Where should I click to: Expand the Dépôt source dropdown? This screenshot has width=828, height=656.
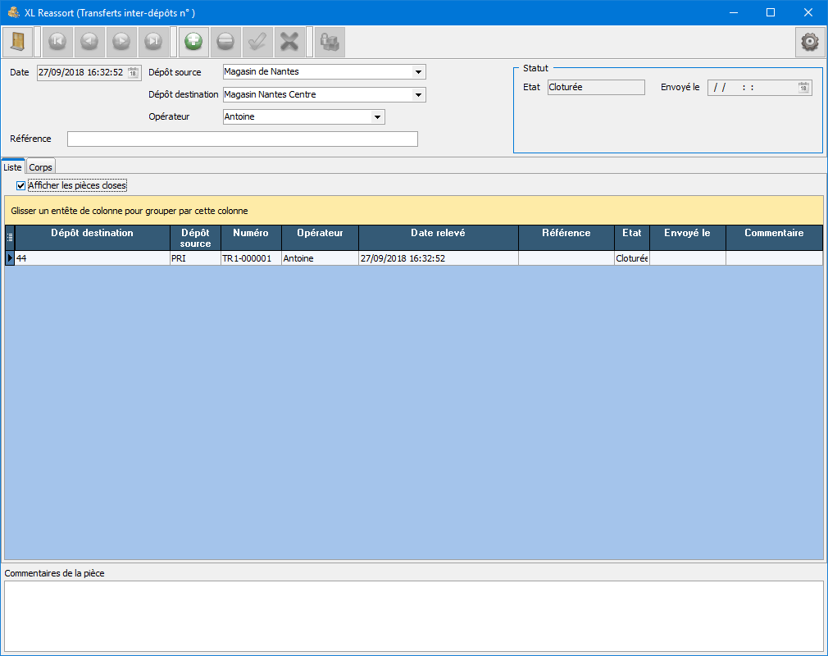[x=419, y=72]
